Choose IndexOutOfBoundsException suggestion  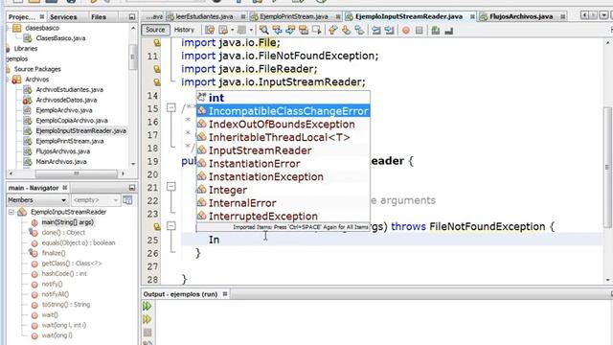pyautogui.click(x=284, y=125)
